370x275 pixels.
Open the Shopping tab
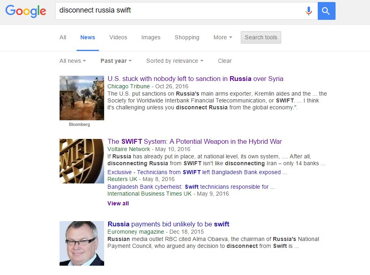[187, 38]
